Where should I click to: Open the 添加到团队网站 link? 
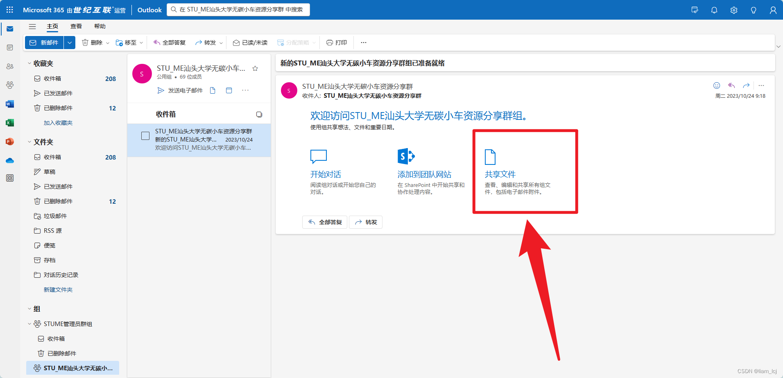[x=424, y=174]
